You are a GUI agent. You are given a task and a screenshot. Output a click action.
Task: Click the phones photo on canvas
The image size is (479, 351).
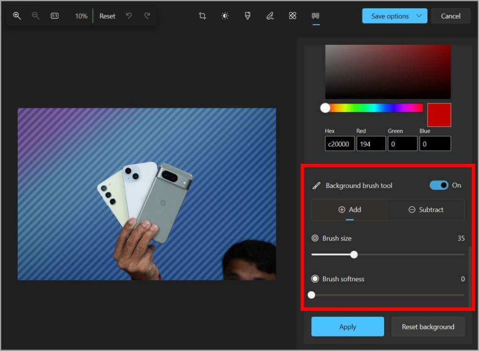click(x=146, y=194)
